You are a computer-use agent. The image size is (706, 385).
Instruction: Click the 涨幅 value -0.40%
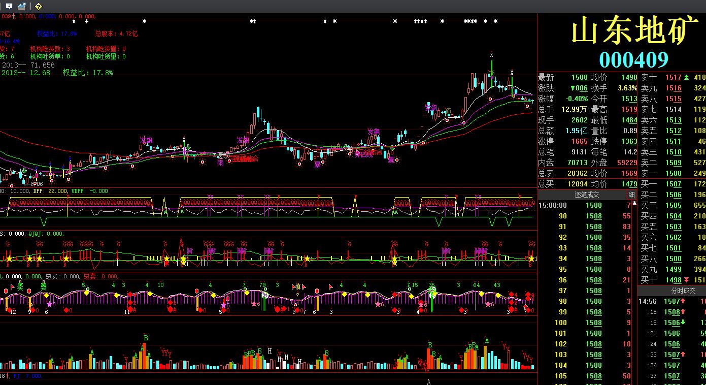[577, 99]
